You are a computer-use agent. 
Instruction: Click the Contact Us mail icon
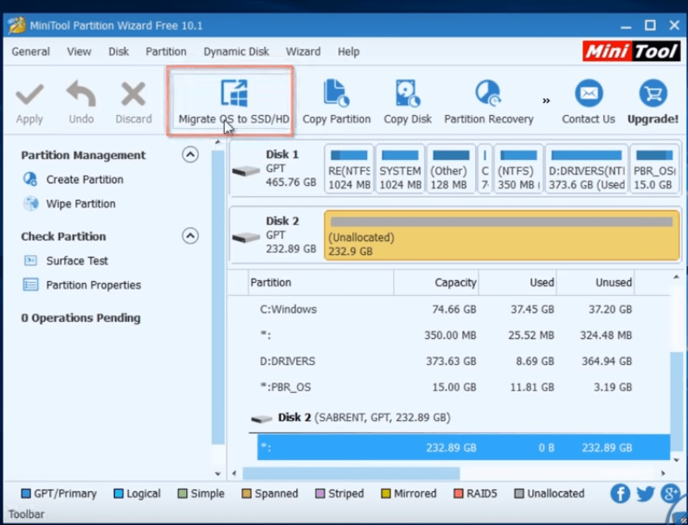[x=588, y=93]
